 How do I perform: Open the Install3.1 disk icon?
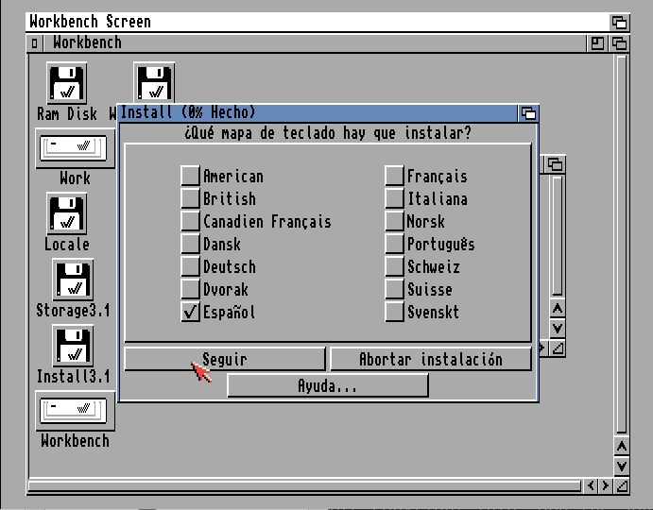[73, 346]
